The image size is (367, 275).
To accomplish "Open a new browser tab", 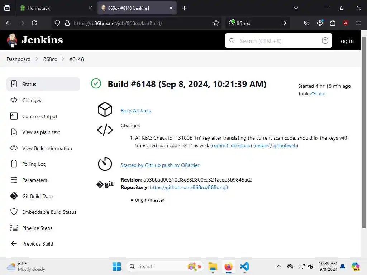I will click(x=185, y=8).
